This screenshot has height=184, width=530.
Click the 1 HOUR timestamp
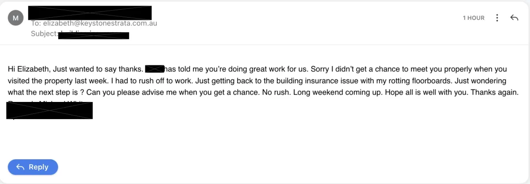(473, 18)
